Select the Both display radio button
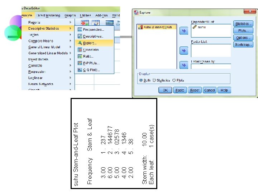 click(141, 80)
